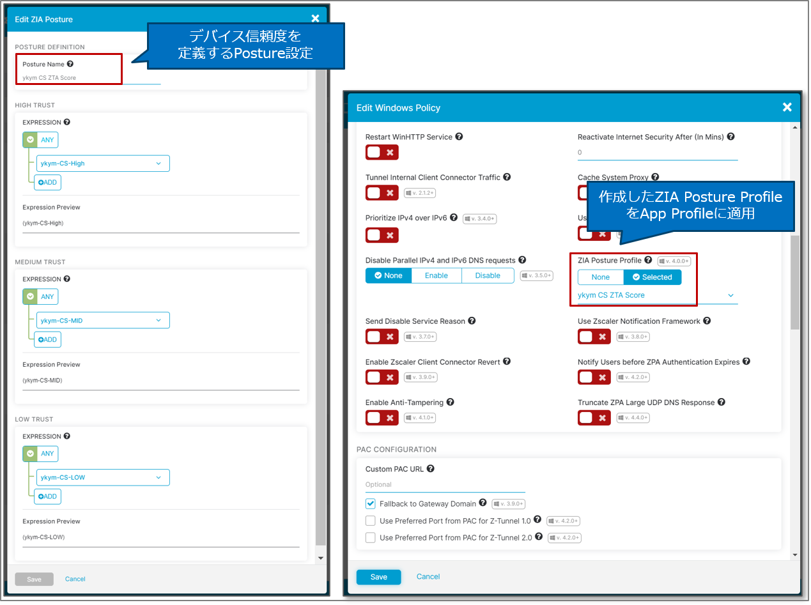Show help for Send Disable Service Reason
Viewport: 811px width, 605px height.
472,321
